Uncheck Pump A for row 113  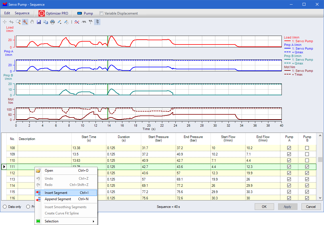pyautogui.click(x=289, y=179)
